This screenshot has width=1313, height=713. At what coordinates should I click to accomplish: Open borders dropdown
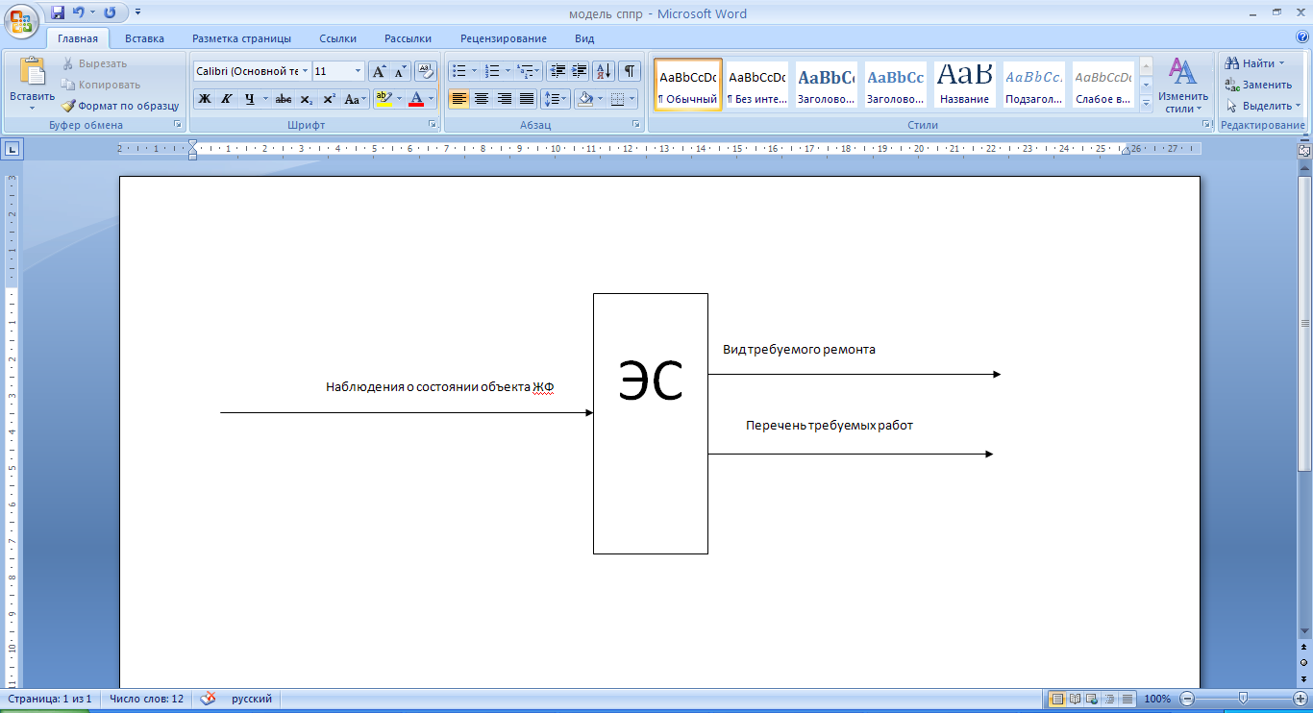(x=632, y=99)
